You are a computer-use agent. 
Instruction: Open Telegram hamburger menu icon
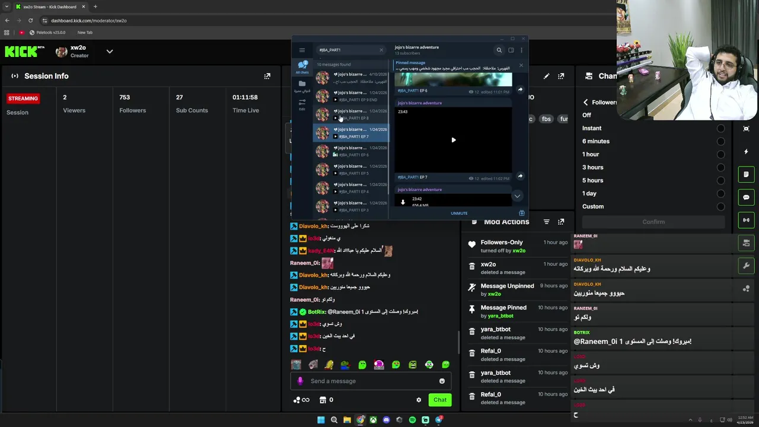302,50
